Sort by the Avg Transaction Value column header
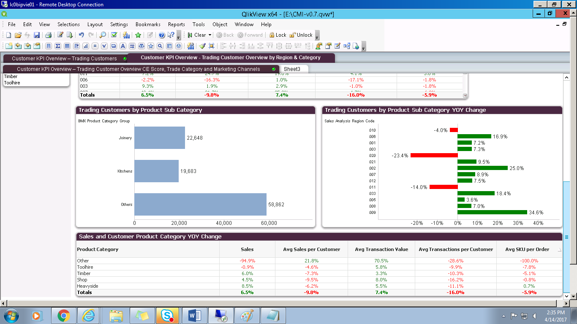 [381, 249]
